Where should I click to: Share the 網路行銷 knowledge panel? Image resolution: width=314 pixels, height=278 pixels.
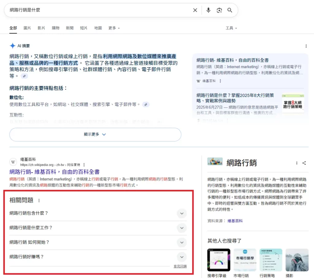[304, 163]
